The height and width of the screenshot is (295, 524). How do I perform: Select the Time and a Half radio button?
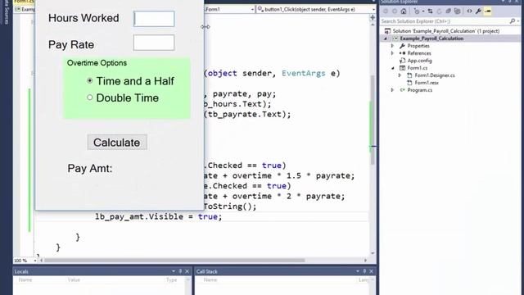pyautogui.click(x=89, y=80)
